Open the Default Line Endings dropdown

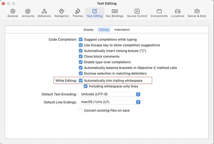(110, 102)
